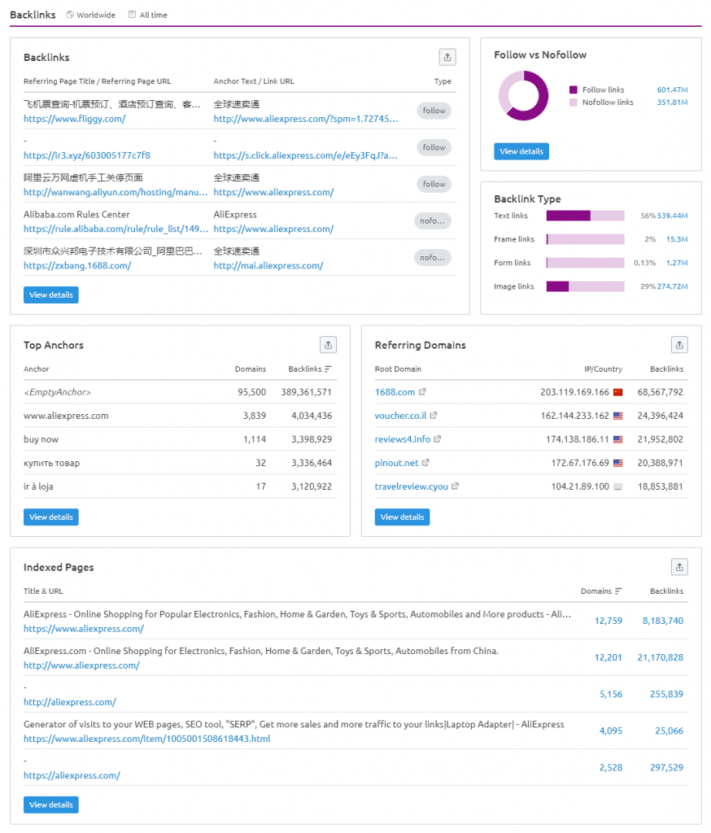Screen dimensions: 711x833
Task: Click View details under Indexed Pages
Action: (x=51, y=805)
